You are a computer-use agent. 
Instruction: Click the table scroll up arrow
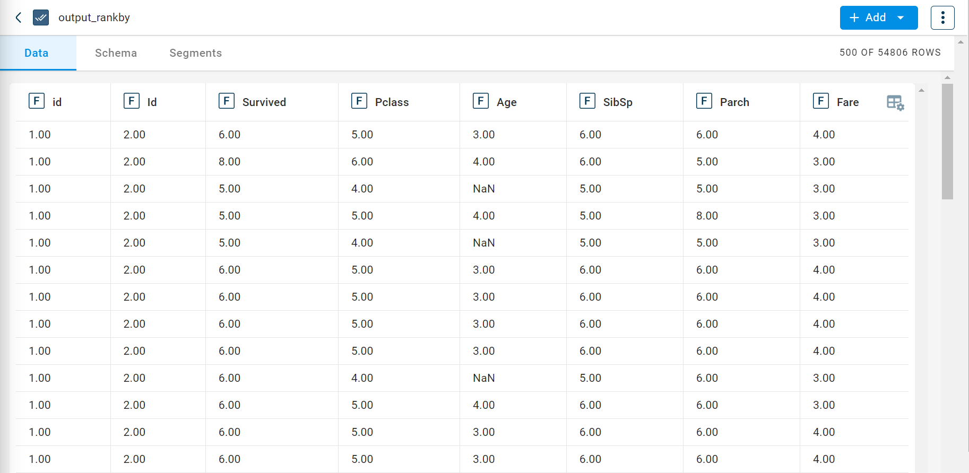point(947,77)
